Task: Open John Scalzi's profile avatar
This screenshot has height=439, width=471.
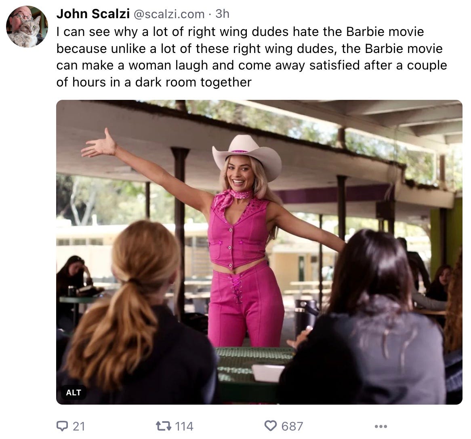Action: tap(27, 27)
